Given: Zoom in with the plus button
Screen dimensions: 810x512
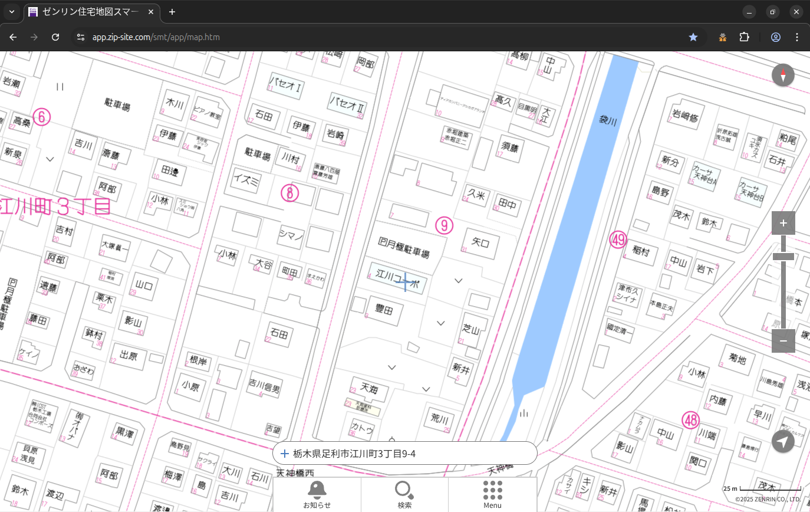Looking at the screenshot, I should coord(783,223).
